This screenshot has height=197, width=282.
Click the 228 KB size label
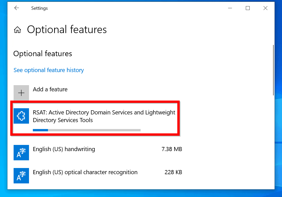173,172
